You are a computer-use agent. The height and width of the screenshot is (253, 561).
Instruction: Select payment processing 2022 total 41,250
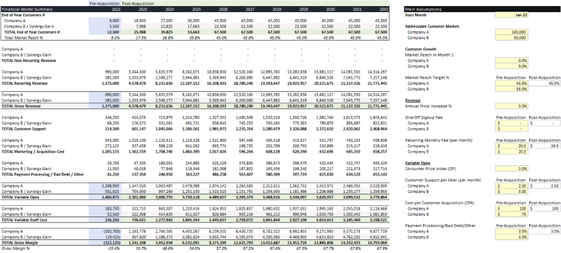(x=113, y=174)
